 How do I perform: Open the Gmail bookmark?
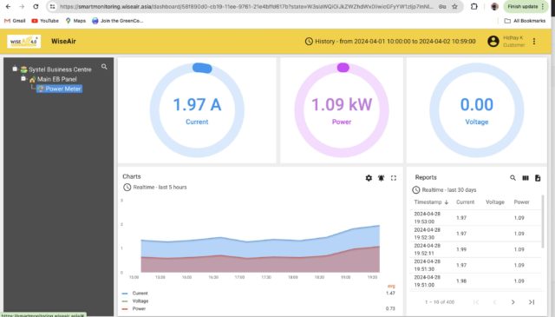pyautogui.click(x=15, y=21)
